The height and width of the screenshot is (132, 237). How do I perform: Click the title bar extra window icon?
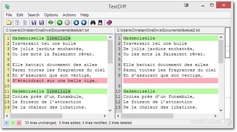[x=187, y=5]
